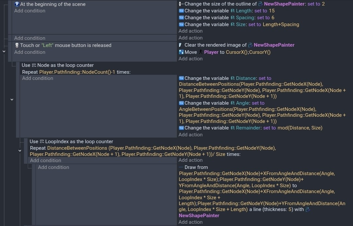The height and width of the screenshot is (226, 353).
Task: Collapse the mouse button released event
Action: click(x=4, y=51)
